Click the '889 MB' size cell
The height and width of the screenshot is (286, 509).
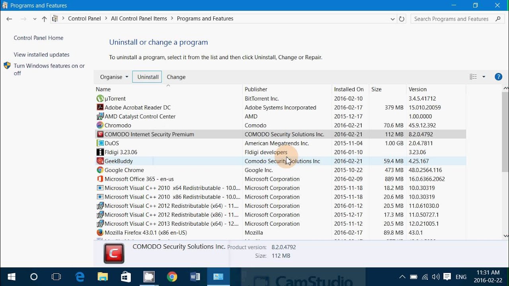point(394,179)
